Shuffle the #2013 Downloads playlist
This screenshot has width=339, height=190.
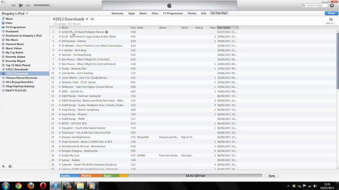click(92, 19)
